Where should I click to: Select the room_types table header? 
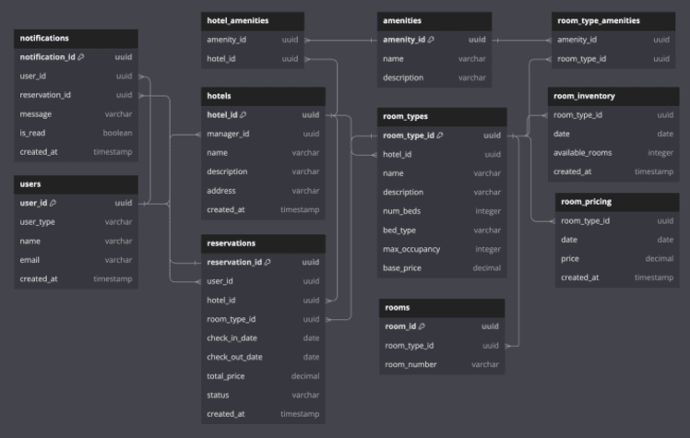(x=442, y=116)
